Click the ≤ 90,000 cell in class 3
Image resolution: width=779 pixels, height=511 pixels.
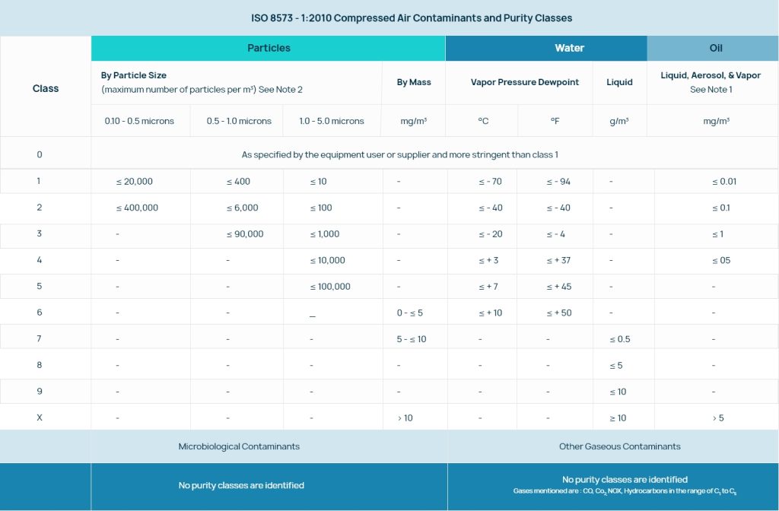coord(245,234)
